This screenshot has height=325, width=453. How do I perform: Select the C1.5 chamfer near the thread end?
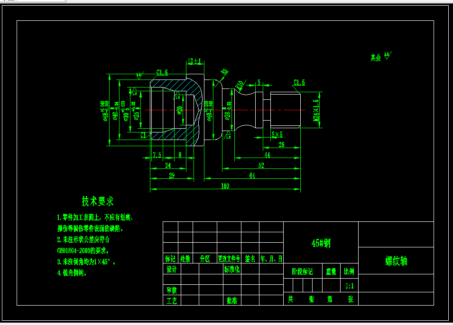299,82
